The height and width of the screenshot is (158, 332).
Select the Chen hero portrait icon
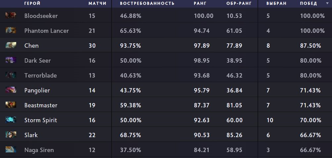coord(11,45)
